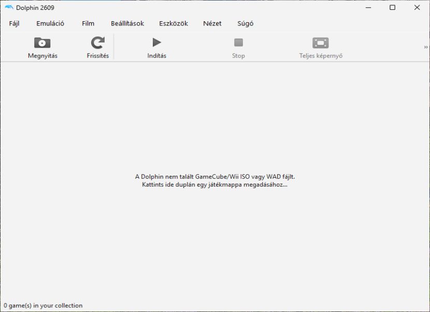Image resolution: width=430 pixels, height=312 pixels.
Task: Click the Stop square icon
Action: point(238,42)
